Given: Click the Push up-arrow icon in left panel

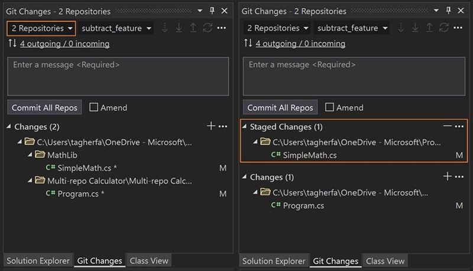Looking at the screenshot, I should [193, 28].
